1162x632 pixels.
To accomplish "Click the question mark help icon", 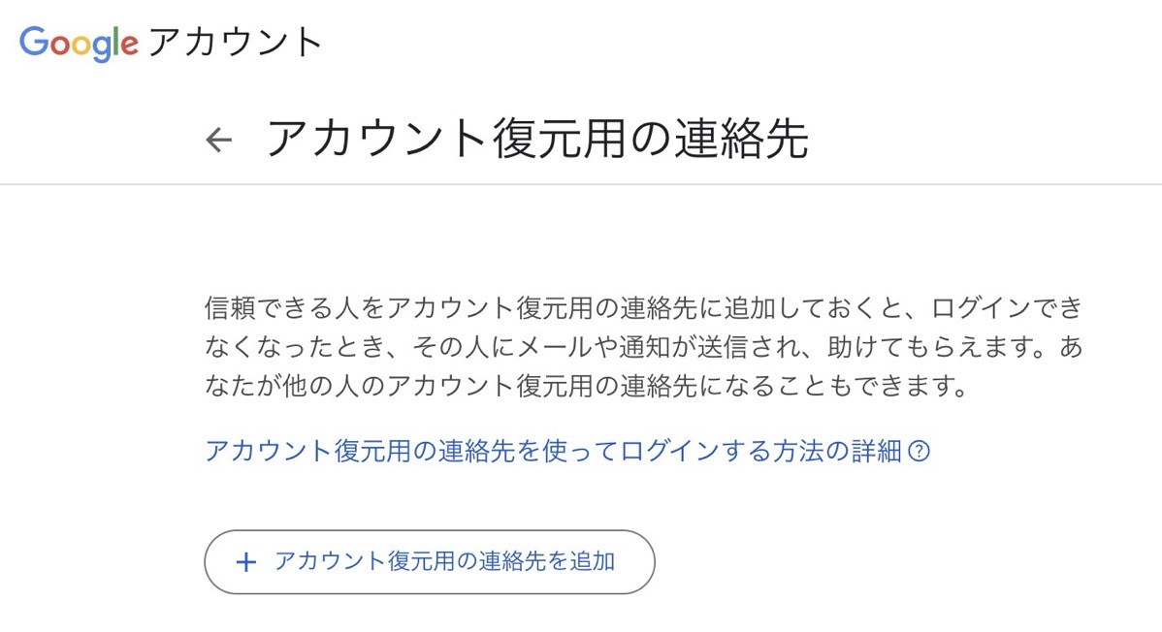I will click(920, 452).
